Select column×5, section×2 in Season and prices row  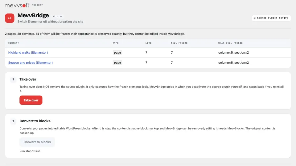tap(233, 63)
